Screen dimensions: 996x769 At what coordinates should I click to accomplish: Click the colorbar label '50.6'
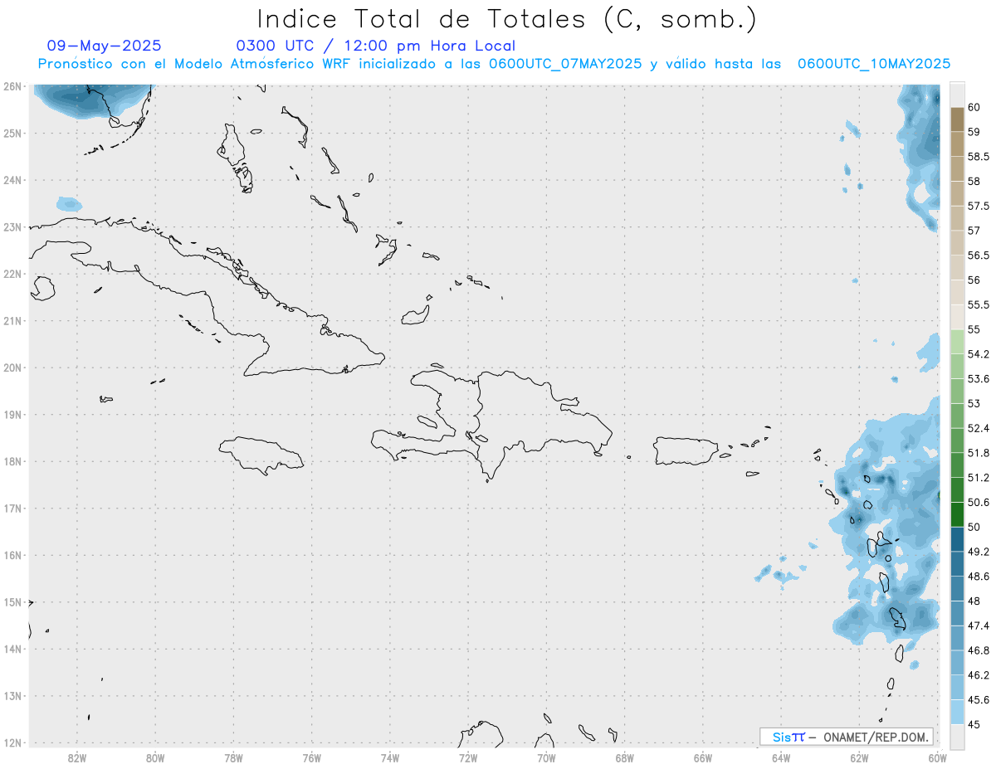click(978, 502)
